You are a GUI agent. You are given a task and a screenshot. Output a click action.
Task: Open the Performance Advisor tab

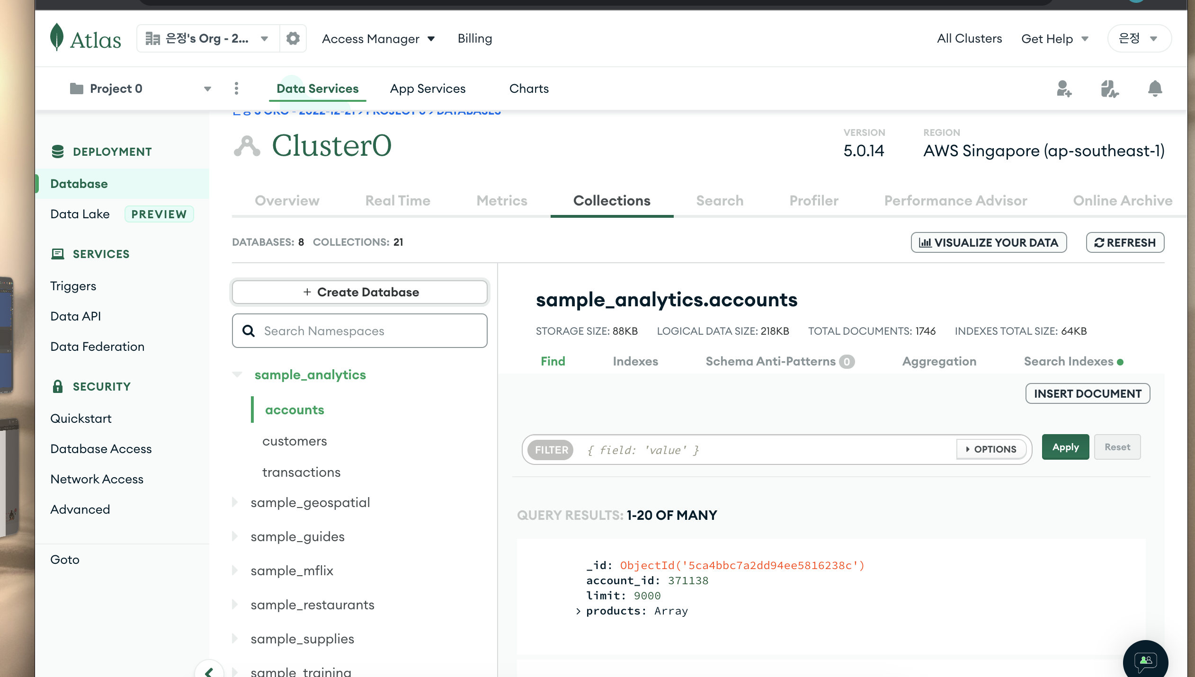tap(955, 201)
